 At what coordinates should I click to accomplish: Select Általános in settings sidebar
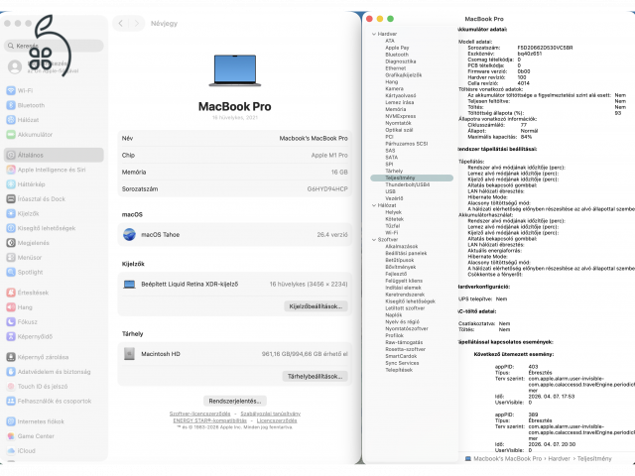54,155
